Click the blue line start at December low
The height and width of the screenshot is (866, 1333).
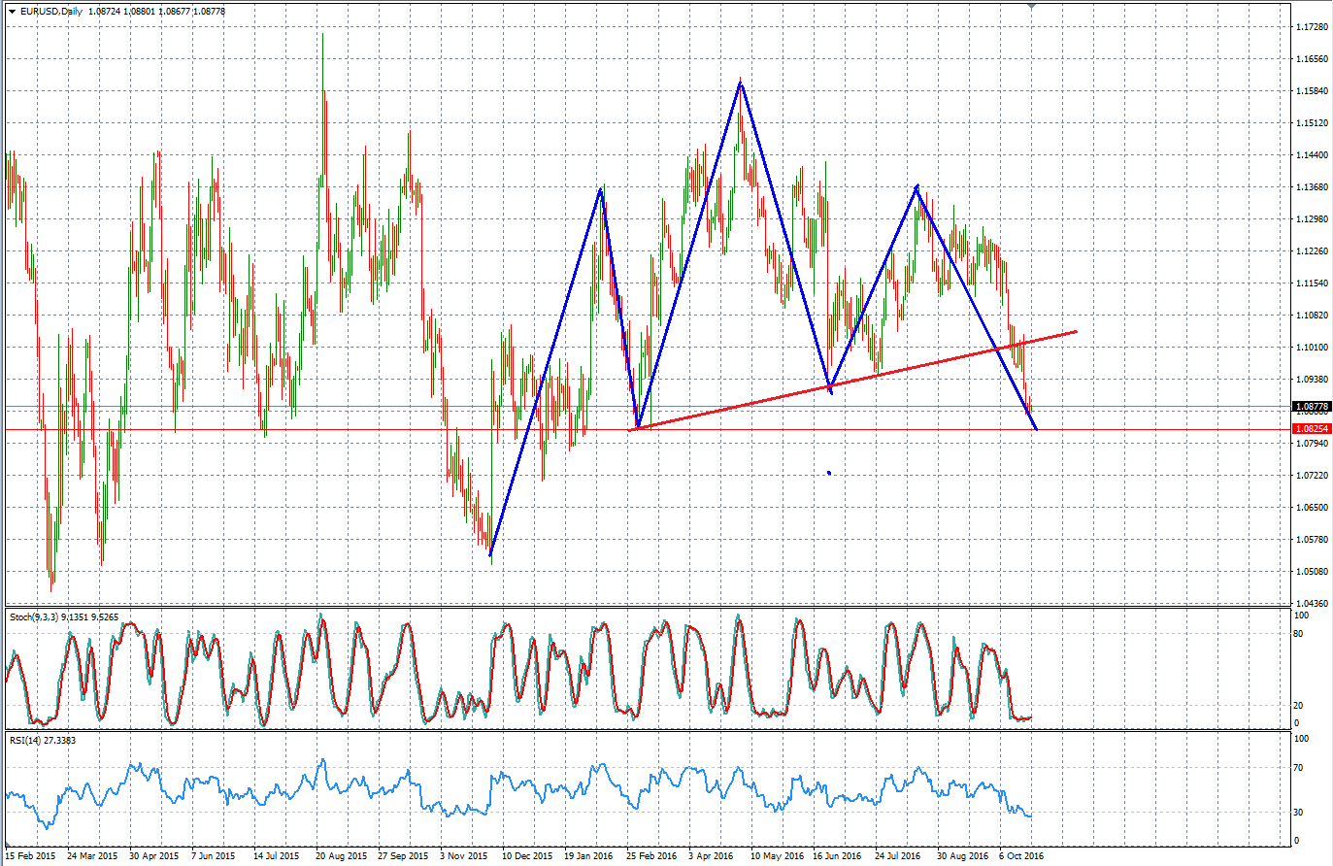(491, 554)
